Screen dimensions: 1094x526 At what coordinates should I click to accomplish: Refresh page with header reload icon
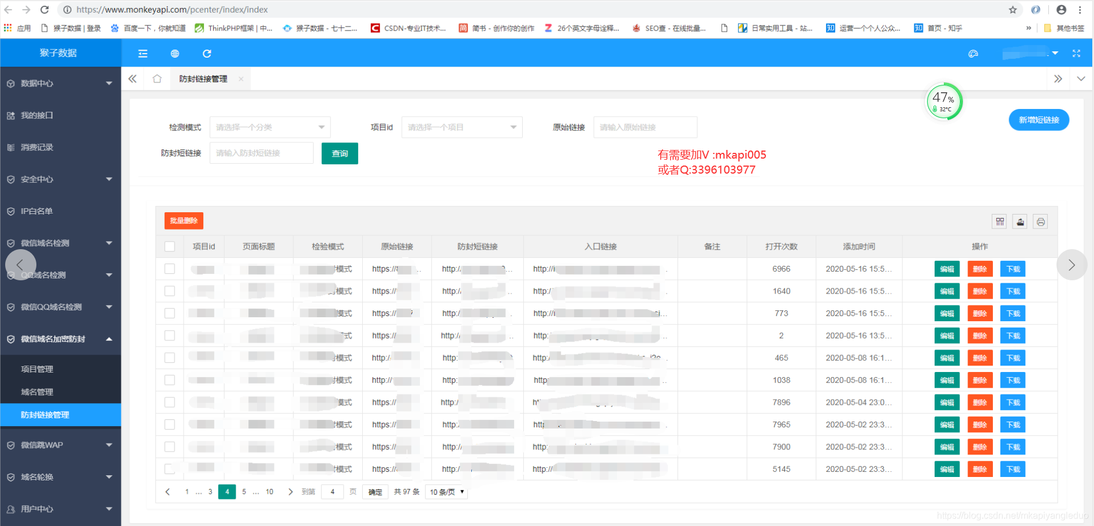coord(207,54)
